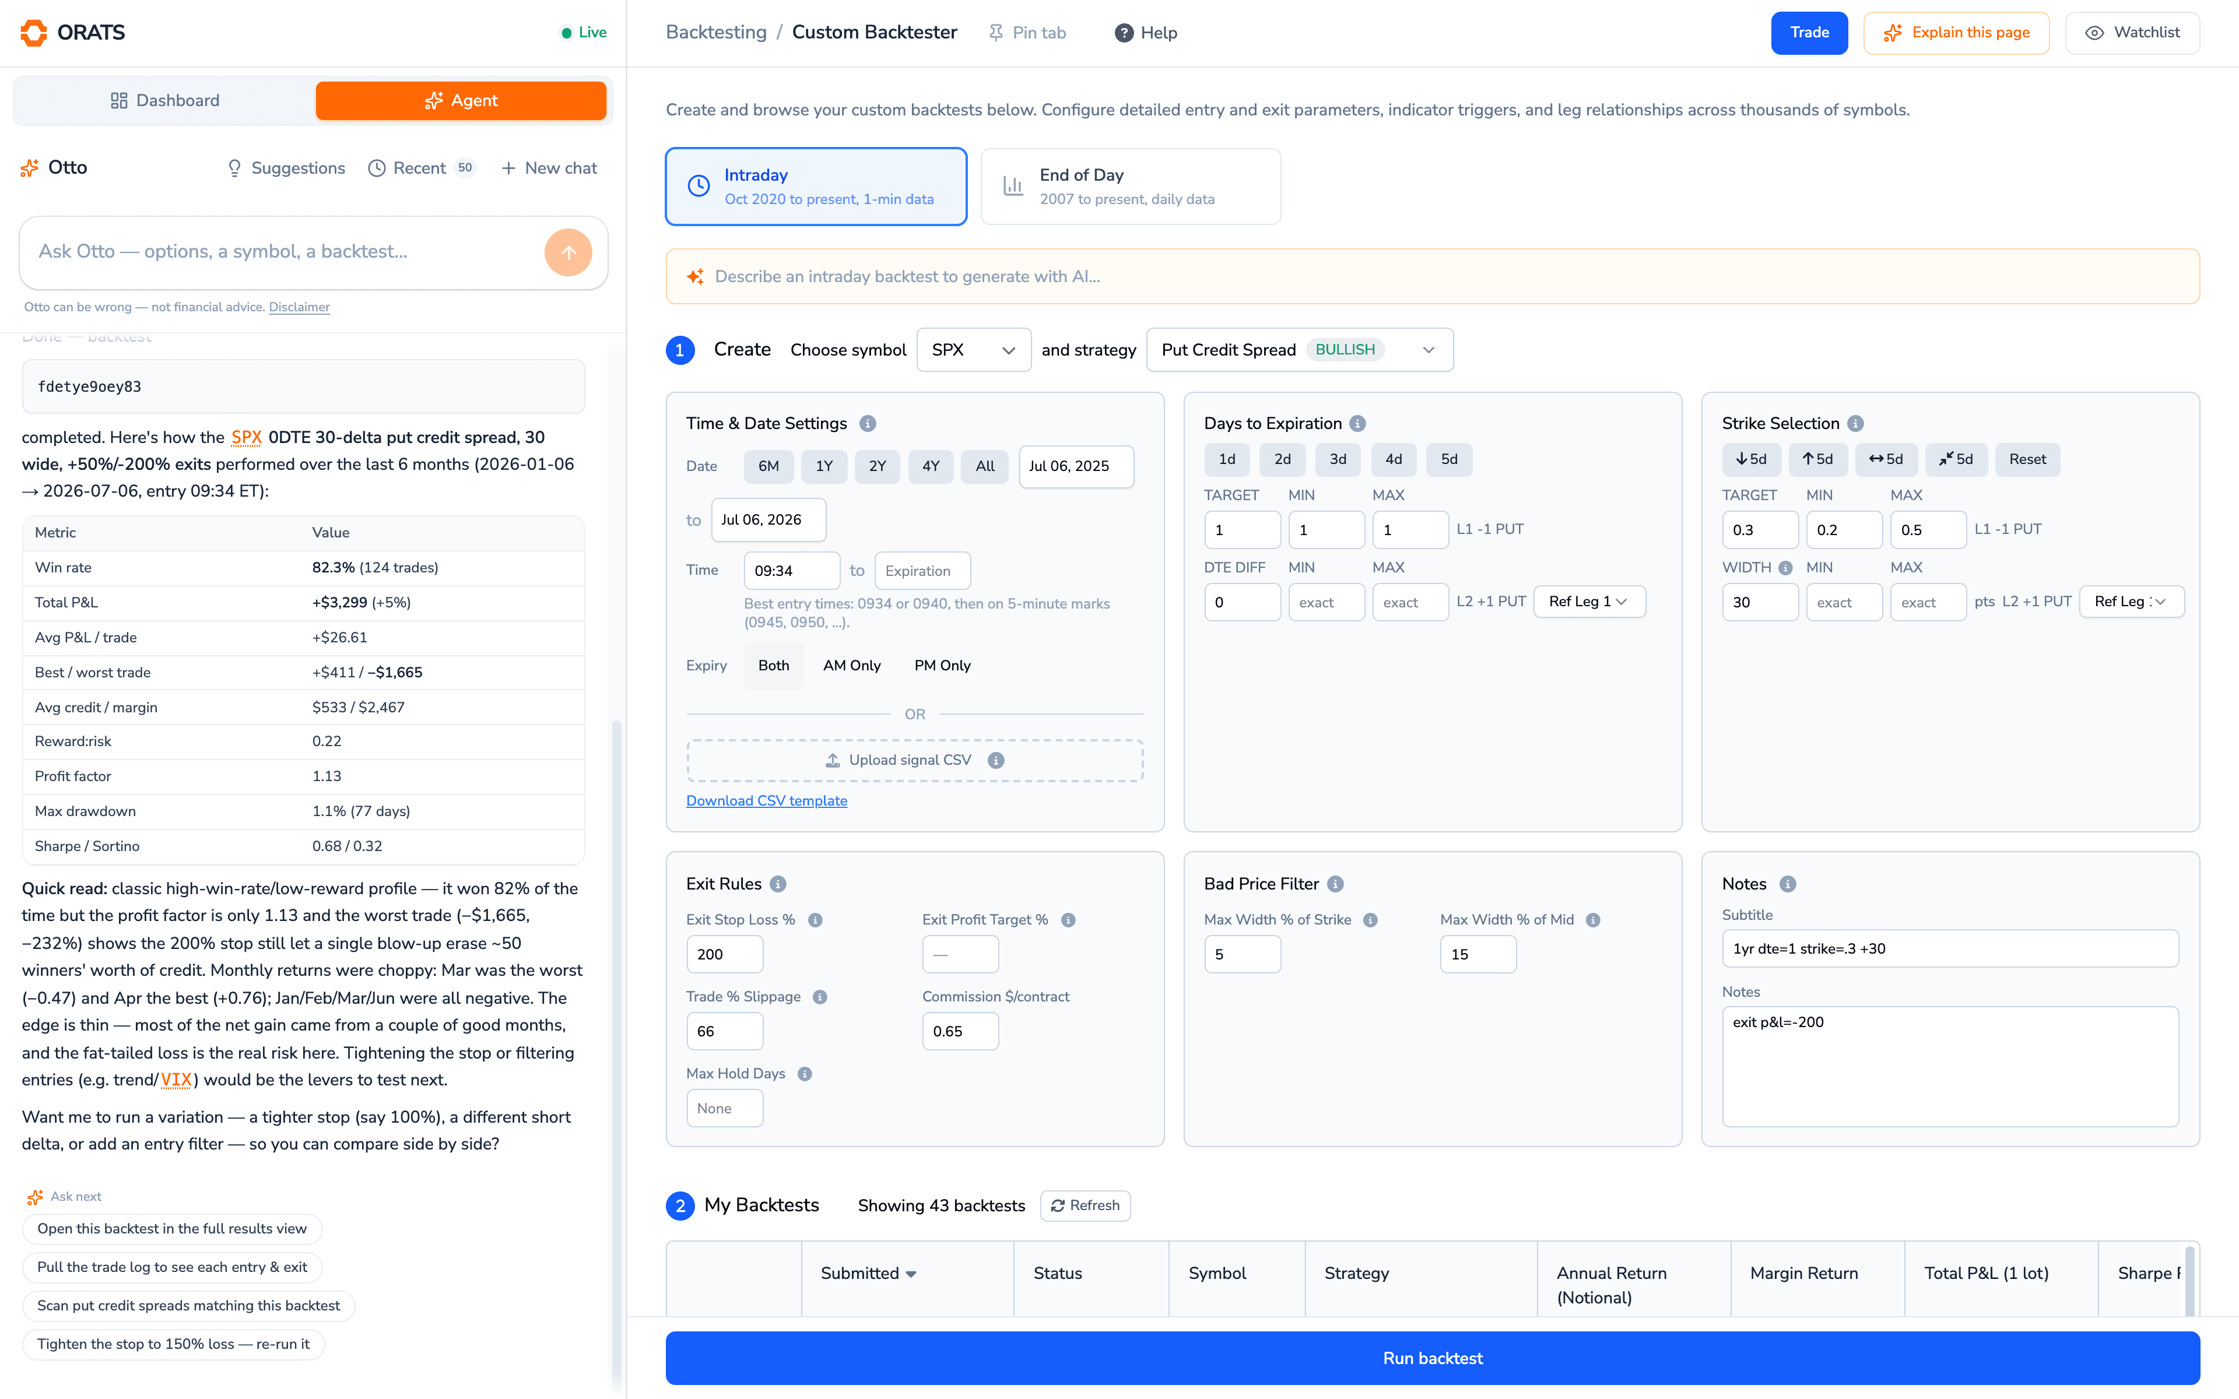Click the Ask next sparkle icon
Viewport: 2239px width, 1399px height.
35,1196
